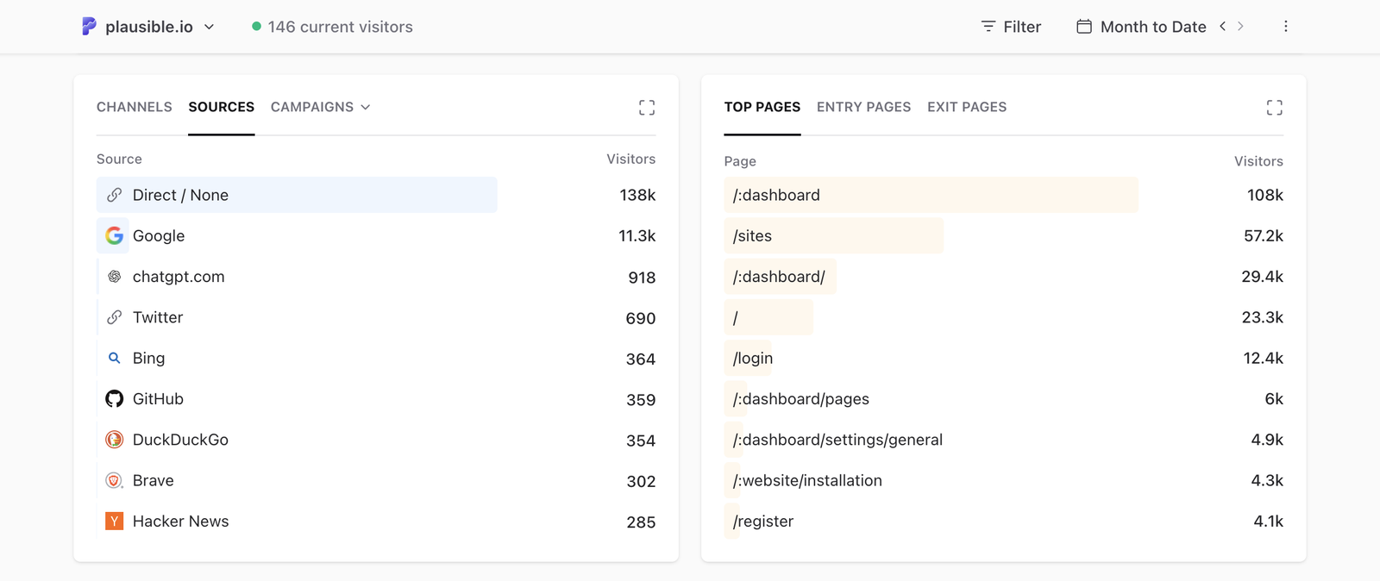Click the link icon beside Direct / None
This screenshot has width=1380, height=581.
[114, 195]
